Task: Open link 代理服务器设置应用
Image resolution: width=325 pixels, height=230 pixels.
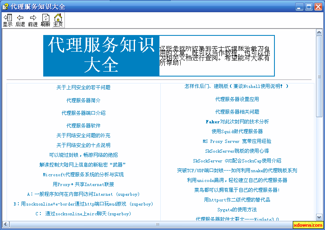Action: pyautogui.click(x=237, y=99)
